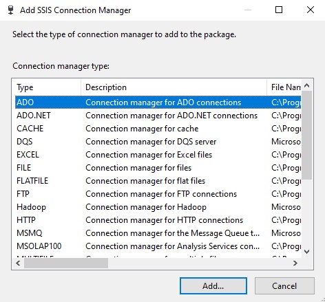Click the horizontal scrollbar right arrow
The height and width of the screenshot is (302, 325).
coord(295,263)
